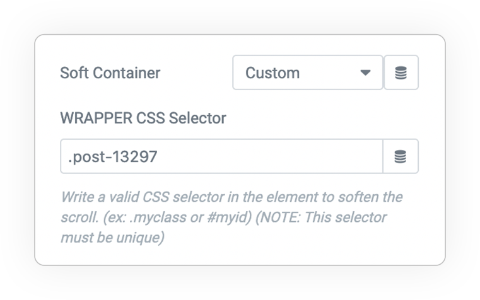Focus the WRAPPER CSS Selector input field
Image resolution: width=480 pixels, height=300 pixels.
coord(221,156)
